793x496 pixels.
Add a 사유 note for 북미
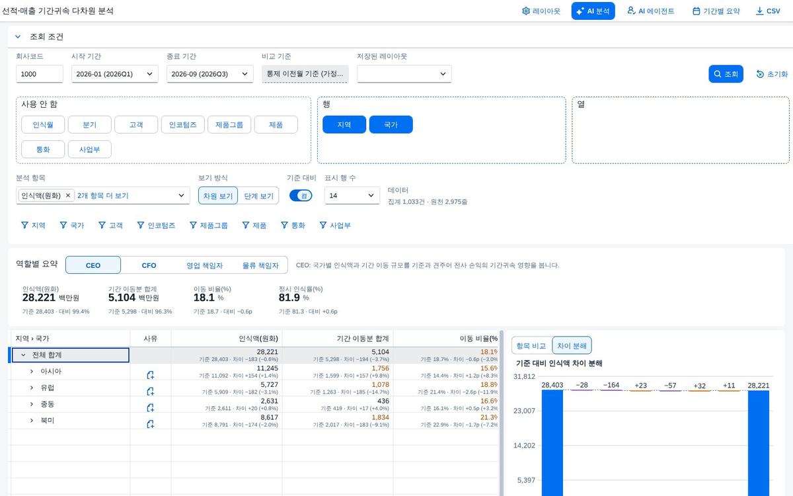point(151,424)
